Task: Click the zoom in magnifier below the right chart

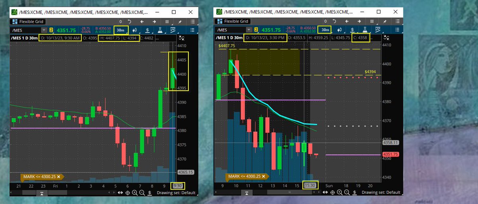Action: click(x=340, y=192)
